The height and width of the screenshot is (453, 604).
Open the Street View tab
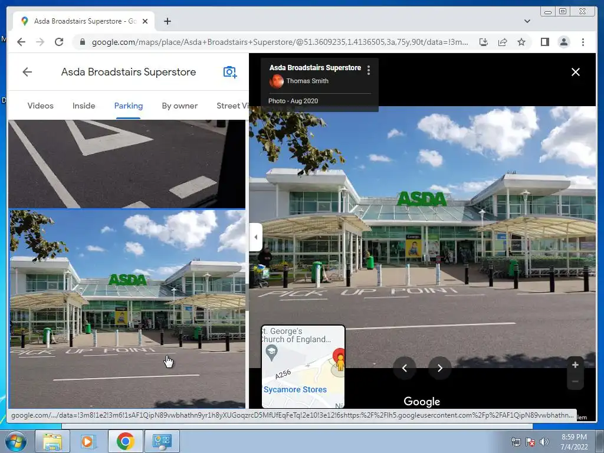[232, 106]
